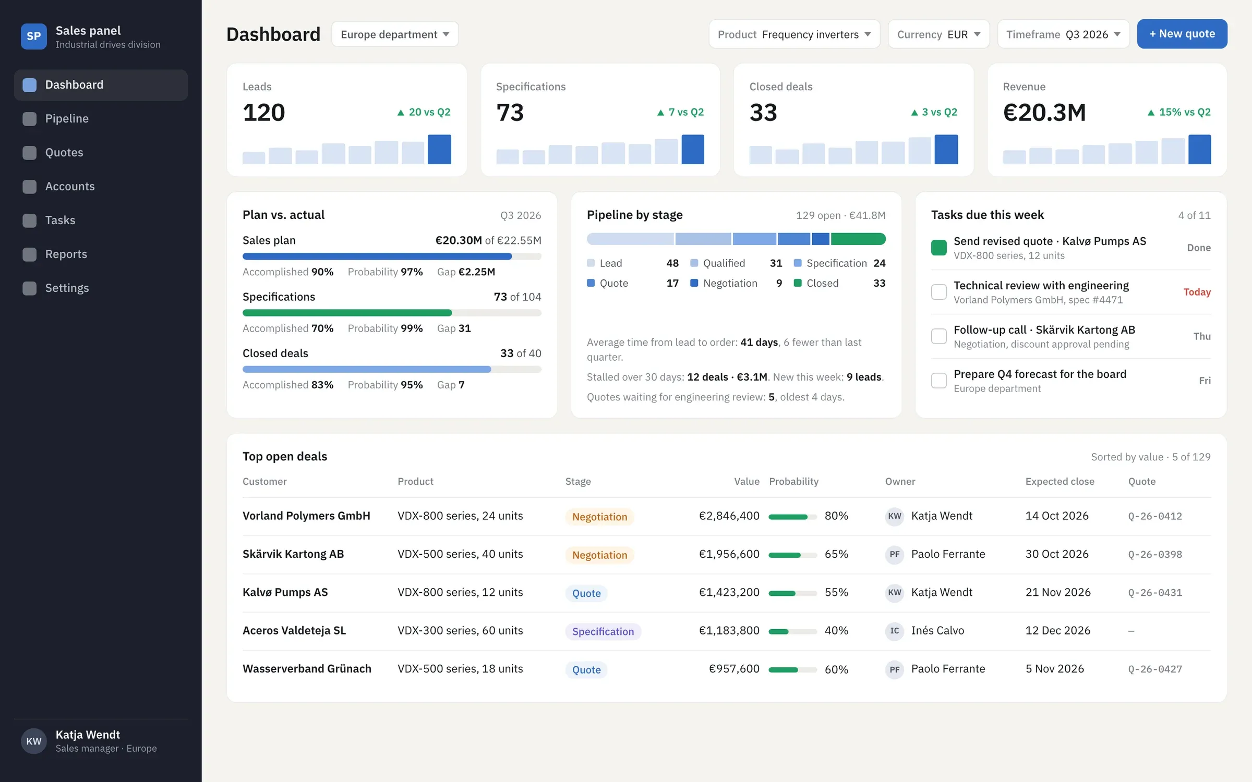The image size is (1252, 782).
Task: Click the Leads 120 summary card
Action: click(x=346, y=120)
